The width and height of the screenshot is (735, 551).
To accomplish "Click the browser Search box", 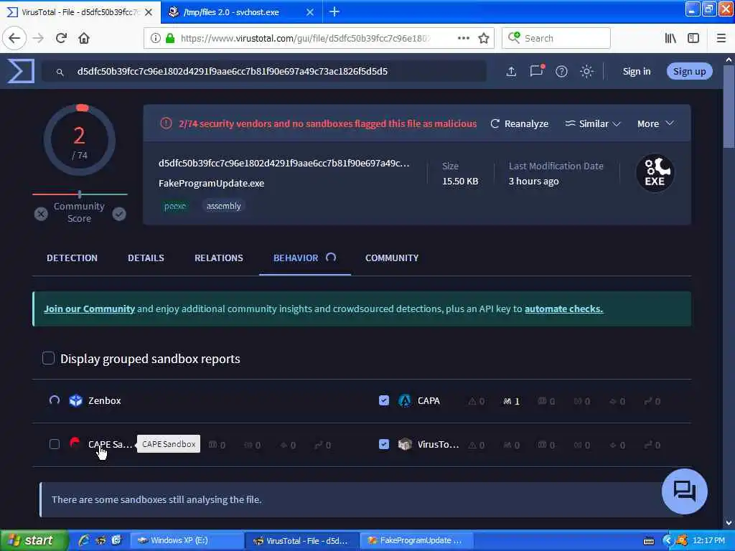I will click(556, 38).
